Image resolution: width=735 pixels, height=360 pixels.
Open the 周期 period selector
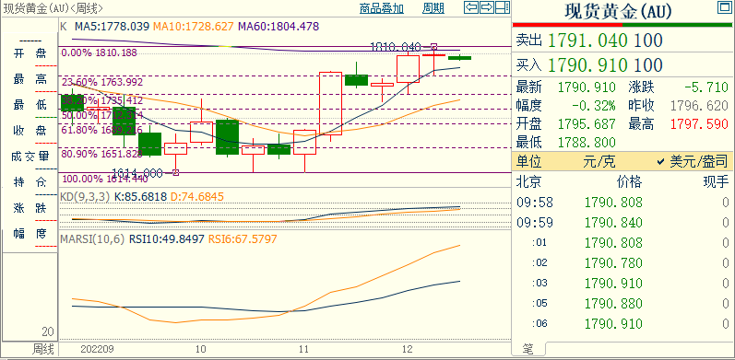click(433, 8)
